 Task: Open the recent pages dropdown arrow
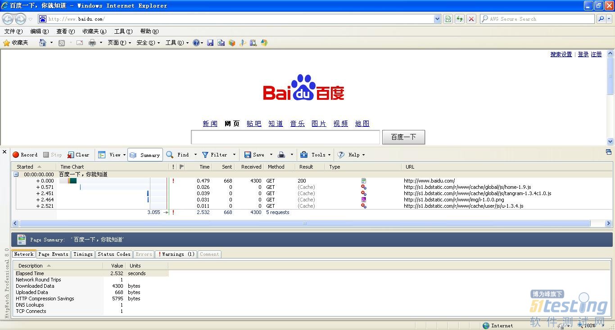coord(31,19)
